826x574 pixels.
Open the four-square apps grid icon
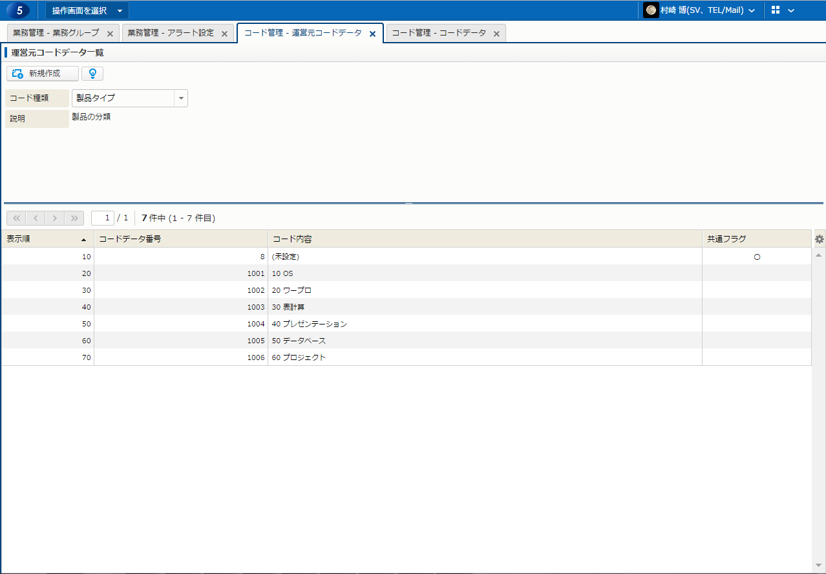[776, 10]
